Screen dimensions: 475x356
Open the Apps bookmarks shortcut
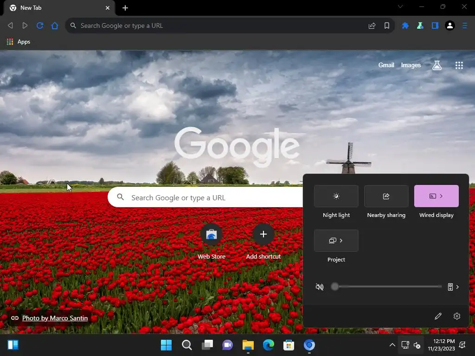[19, 42]
